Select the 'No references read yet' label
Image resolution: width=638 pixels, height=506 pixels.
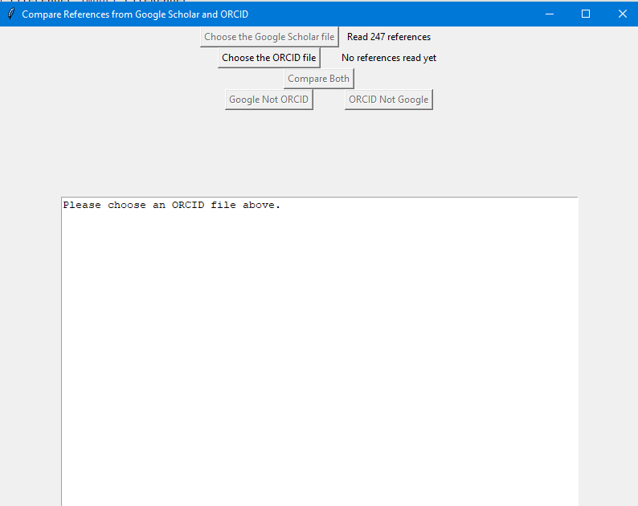click(389, 58)
